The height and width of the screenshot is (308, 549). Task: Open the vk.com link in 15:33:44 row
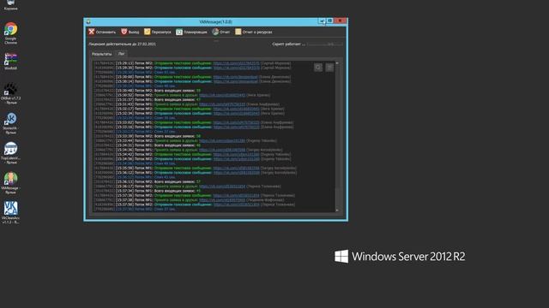coord(222,140)
